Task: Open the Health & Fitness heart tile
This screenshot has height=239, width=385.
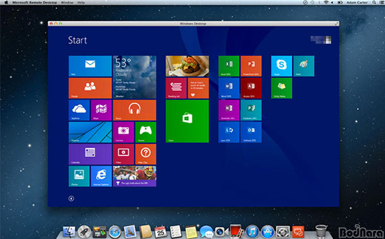Action: (198, 88)
